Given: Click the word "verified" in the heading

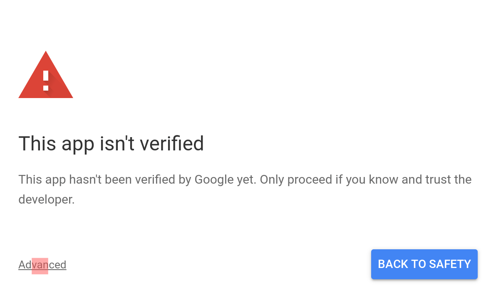Looking at the screenshot, I should coord(172,144).
